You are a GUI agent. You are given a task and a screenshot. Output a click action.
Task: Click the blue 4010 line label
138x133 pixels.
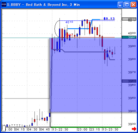pos(69,22)
